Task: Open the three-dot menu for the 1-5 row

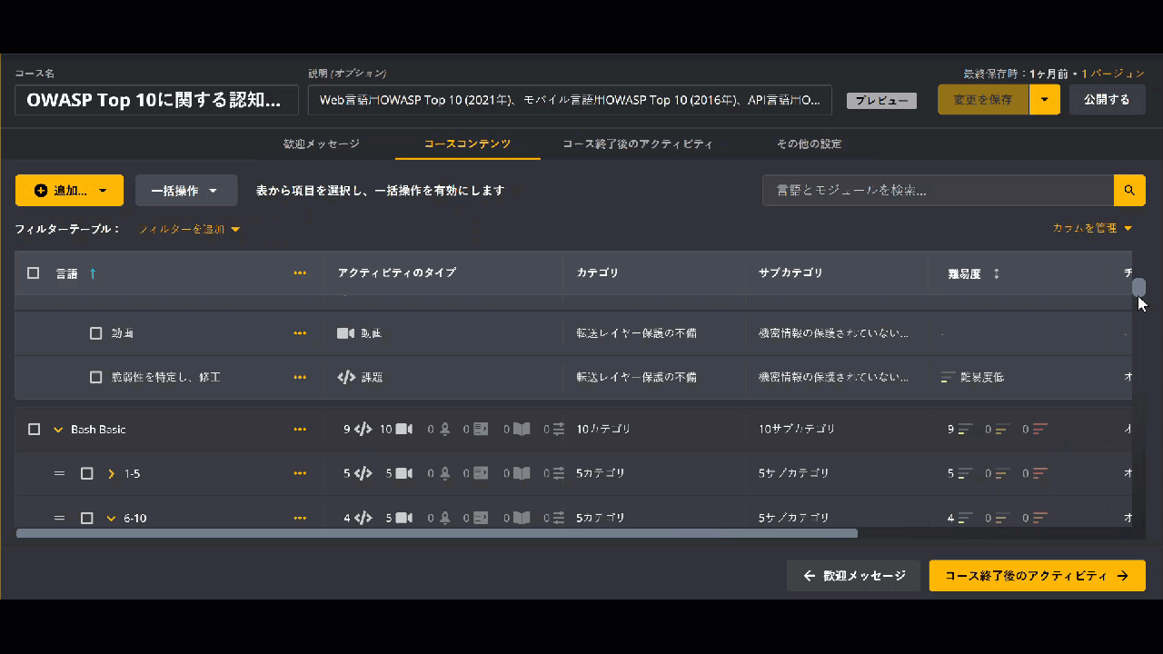Action: tap(300, 473)
